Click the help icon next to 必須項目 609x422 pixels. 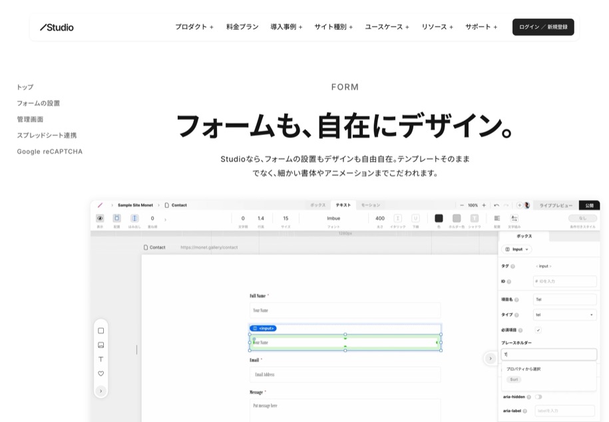click(520, 330)
